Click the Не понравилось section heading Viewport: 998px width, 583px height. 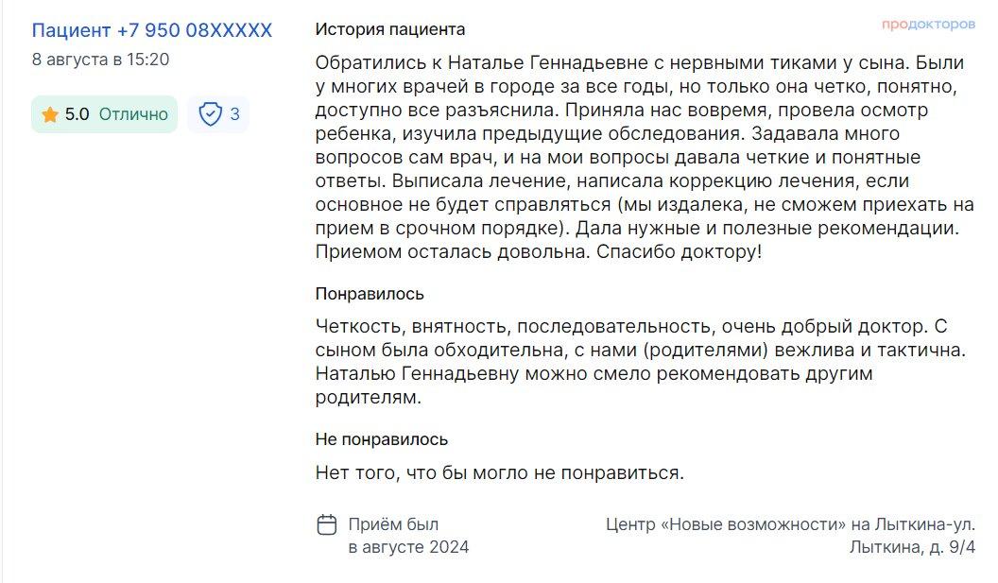382,439
